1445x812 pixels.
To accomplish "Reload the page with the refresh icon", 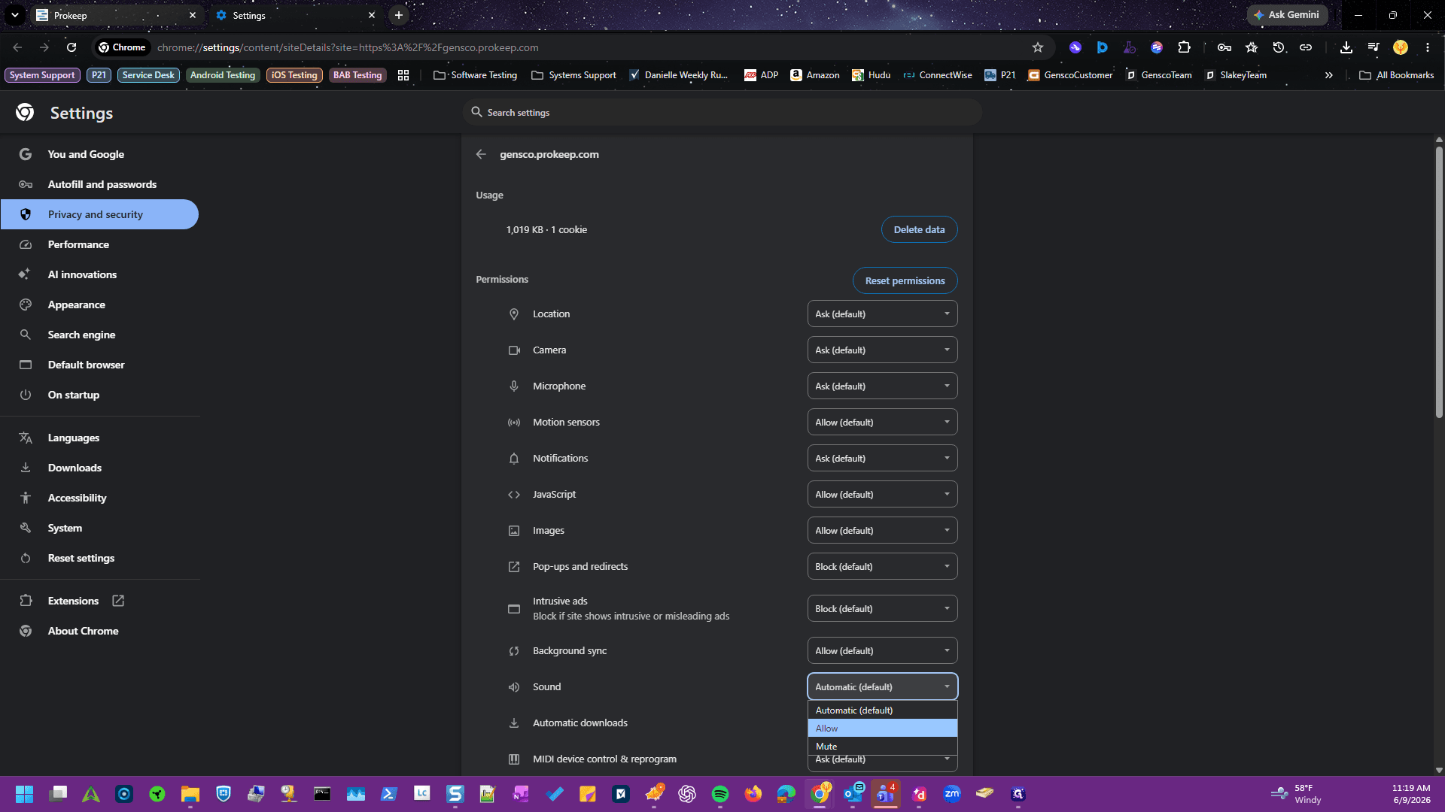I will (71, 47).
